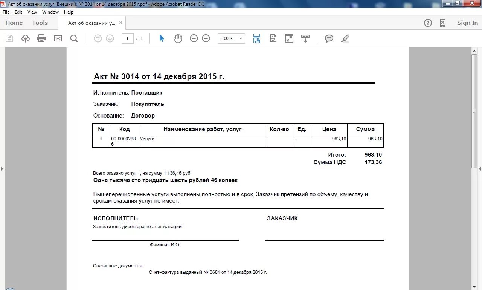Click the line 'Всего оказано услуг 1, на сумму 1 136,46 руб'

[x=142, y=173]
